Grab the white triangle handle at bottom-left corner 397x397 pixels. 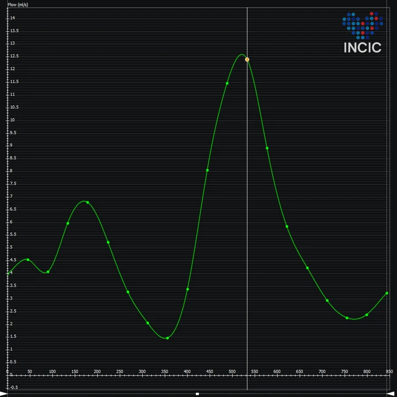(x=4, y=394)
